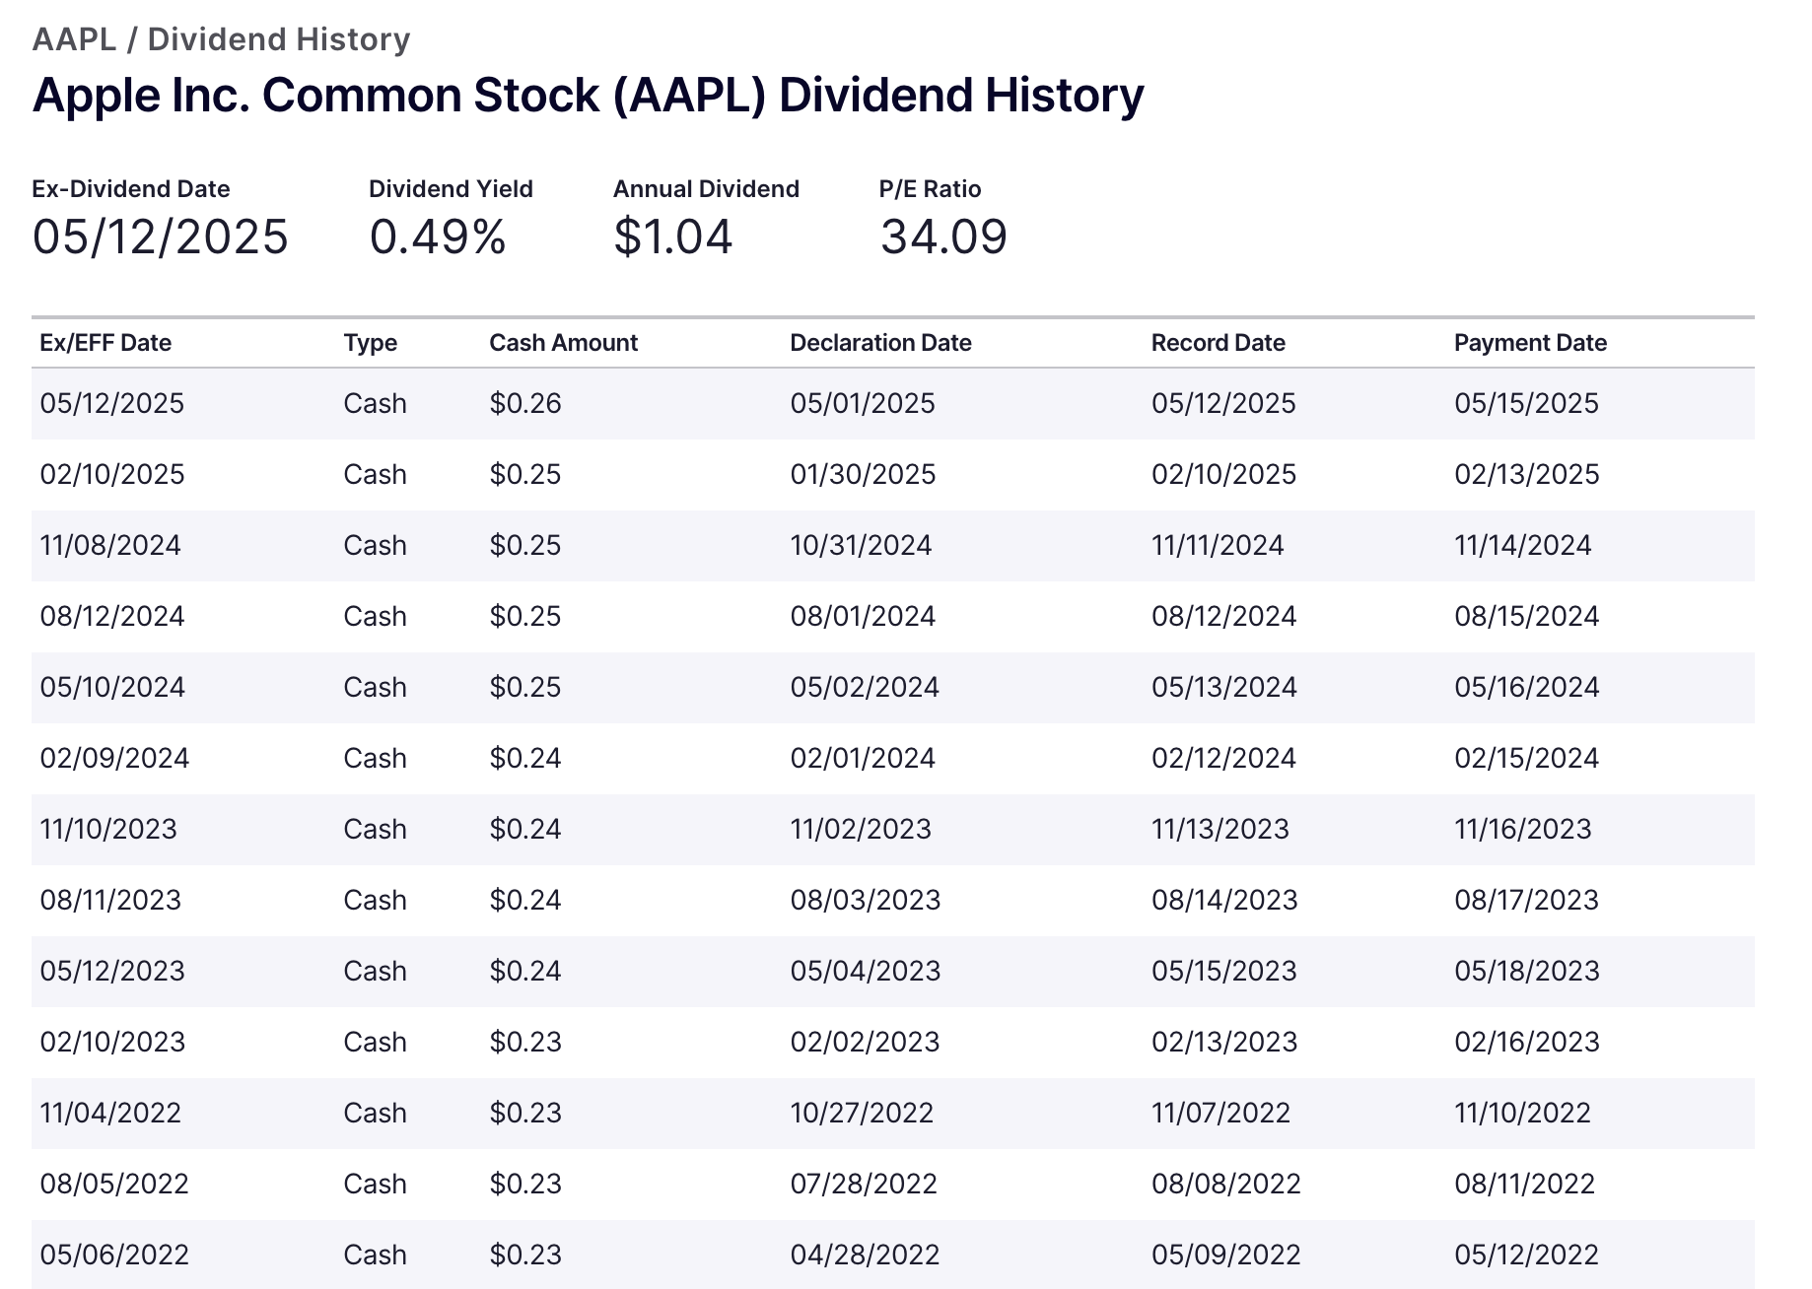
Task: Click payment date 08/15/2024
Action: [x=1527, y=616]
